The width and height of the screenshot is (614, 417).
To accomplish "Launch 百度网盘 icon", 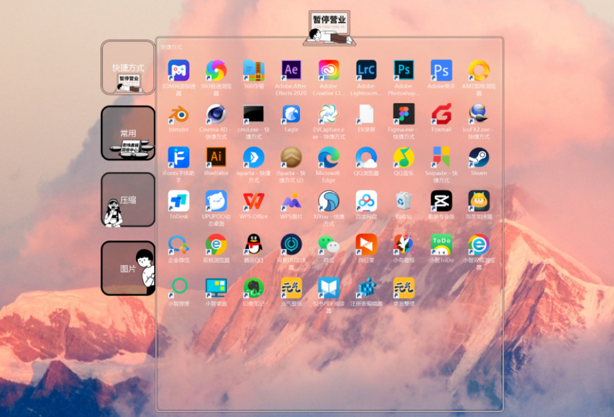I will point(366,201).
